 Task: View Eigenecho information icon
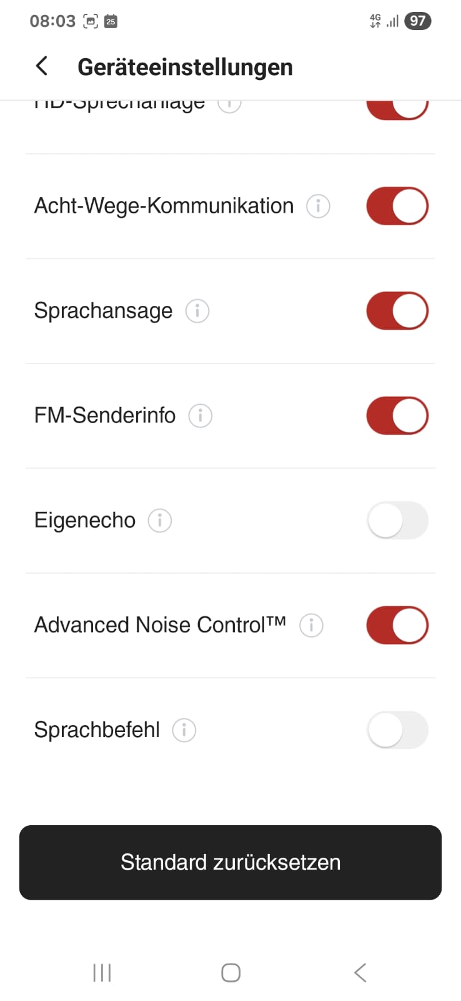point(159,521)
